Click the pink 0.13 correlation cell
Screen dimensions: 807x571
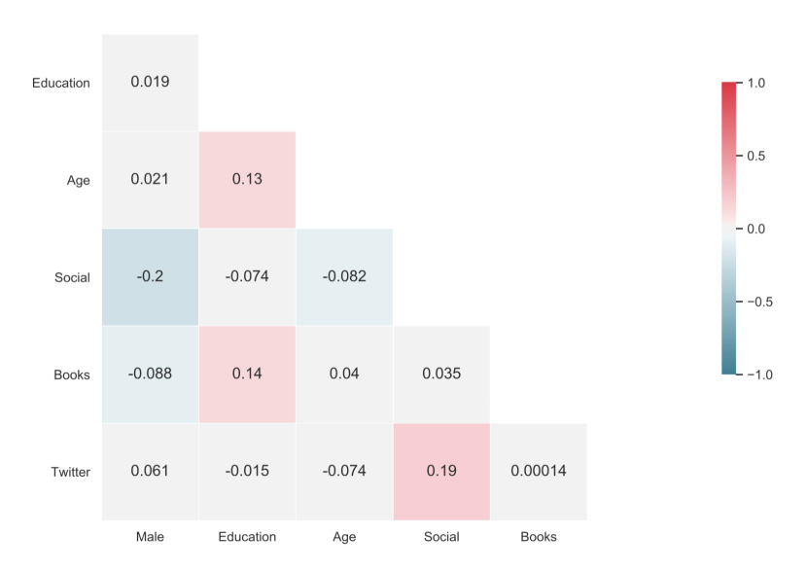(247, 180)
